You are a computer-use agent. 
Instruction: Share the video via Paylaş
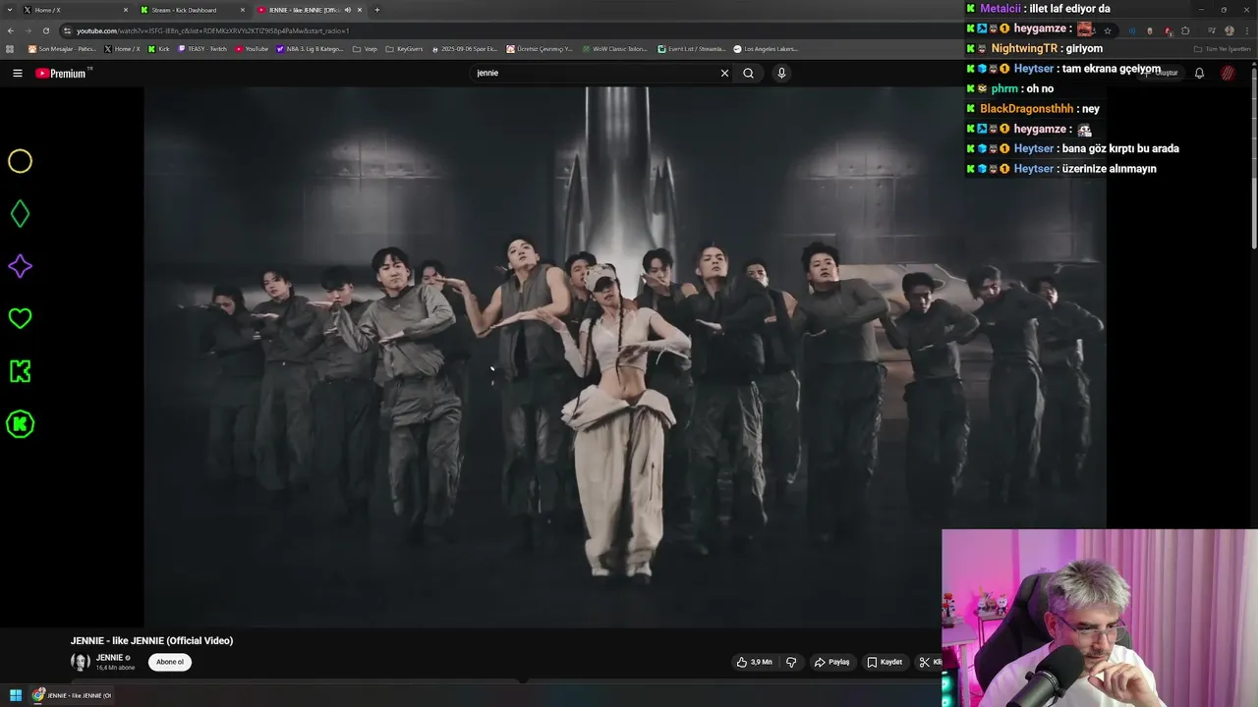pos(831,662)
